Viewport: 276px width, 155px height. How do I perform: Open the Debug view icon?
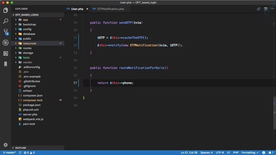pyautogui.click(x=6, y=43)
